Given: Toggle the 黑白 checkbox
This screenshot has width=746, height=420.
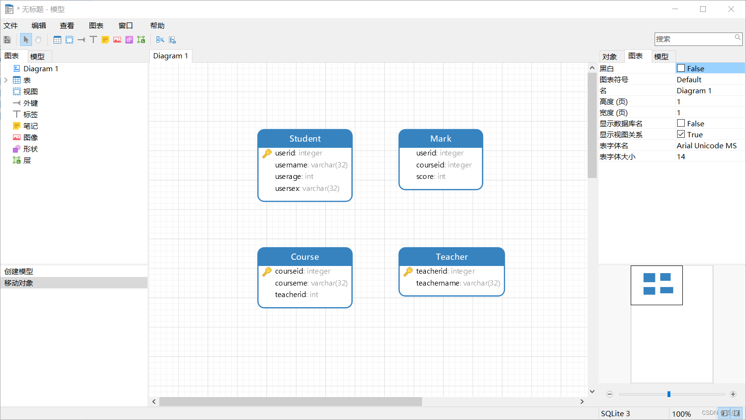Looking at the screenshot, I should tap(681, 68).
